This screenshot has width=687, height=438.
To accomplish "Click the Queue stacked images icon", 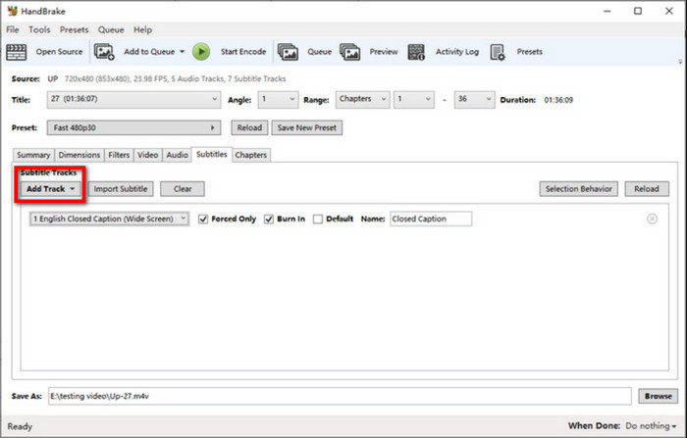I will [x=288, y=52].
